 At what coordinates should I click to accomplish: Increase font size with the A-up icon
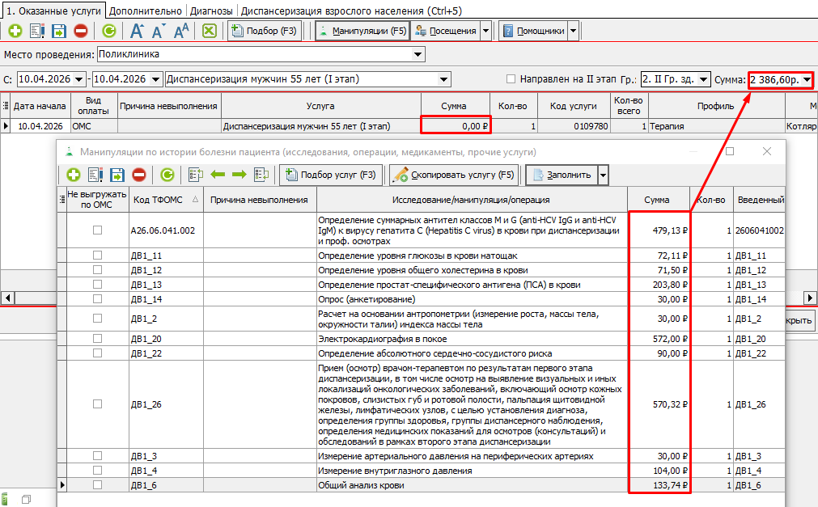click(x=137, y=32)
